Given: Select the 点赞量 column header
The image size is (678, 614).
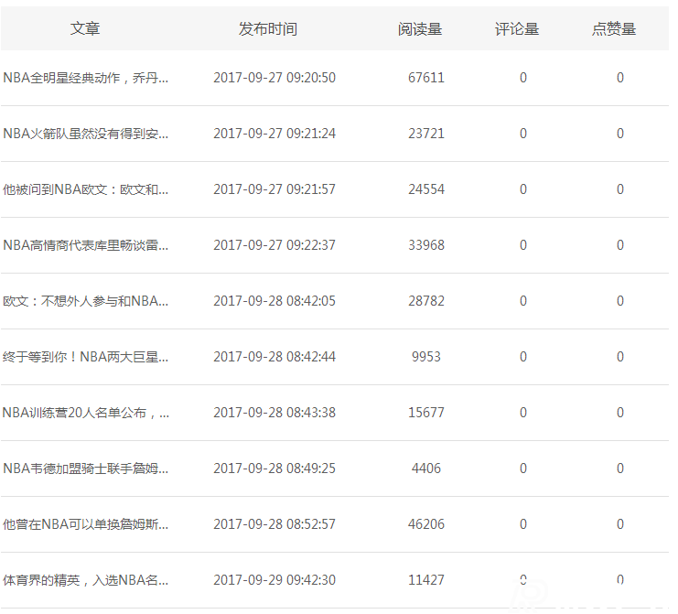Looking at the screenshot, I should tap(614, 29).
